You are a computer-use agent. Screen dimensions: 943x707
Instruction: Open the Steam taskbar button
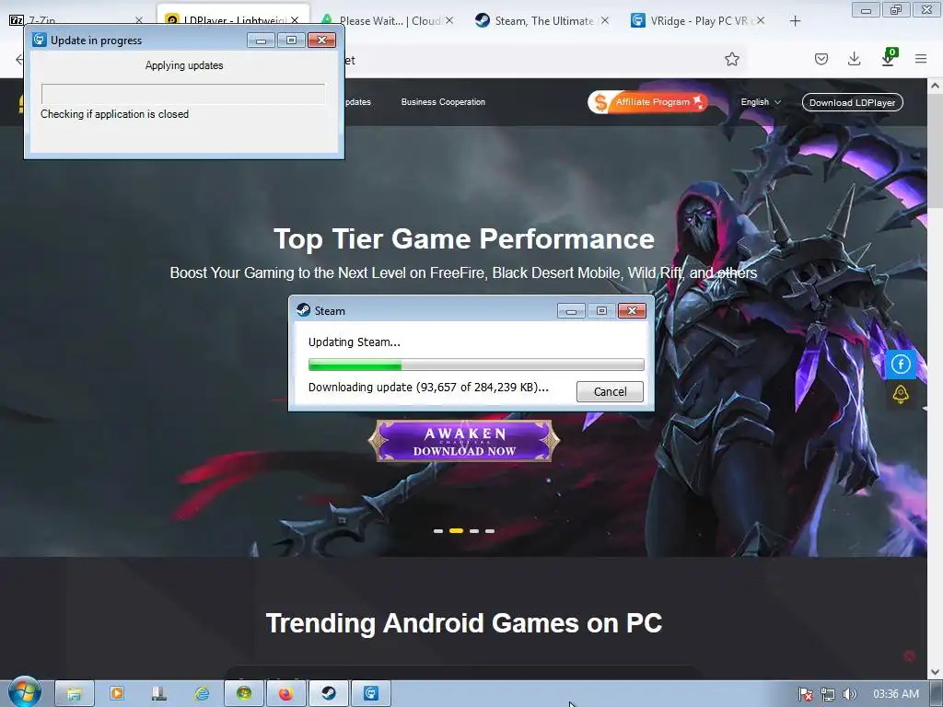329,694
